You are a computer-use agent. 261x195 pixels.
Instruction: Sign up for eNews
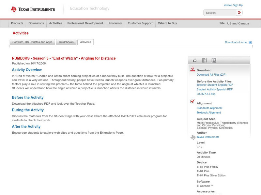pos(233,5)
